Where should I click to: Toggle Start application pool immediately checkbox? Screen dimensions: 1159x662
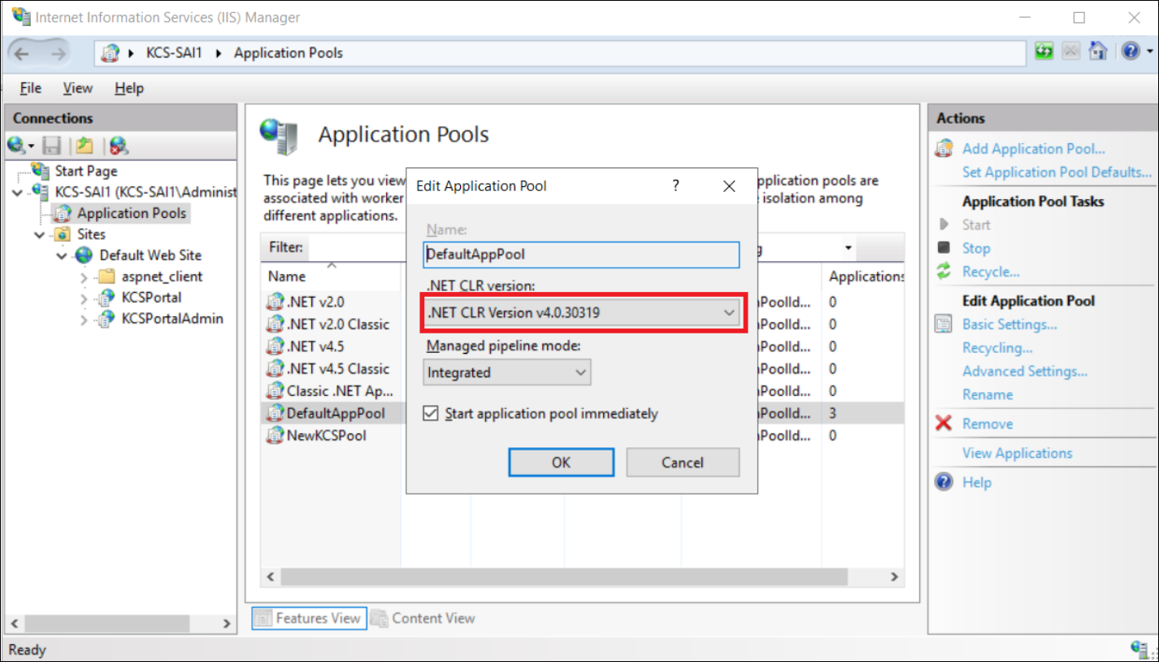pos(432,414)
